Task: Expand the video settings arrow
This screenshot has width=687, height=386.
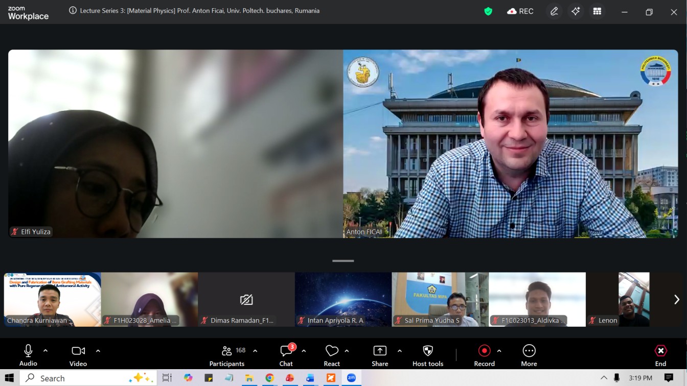Action: (x=98, y=351)
